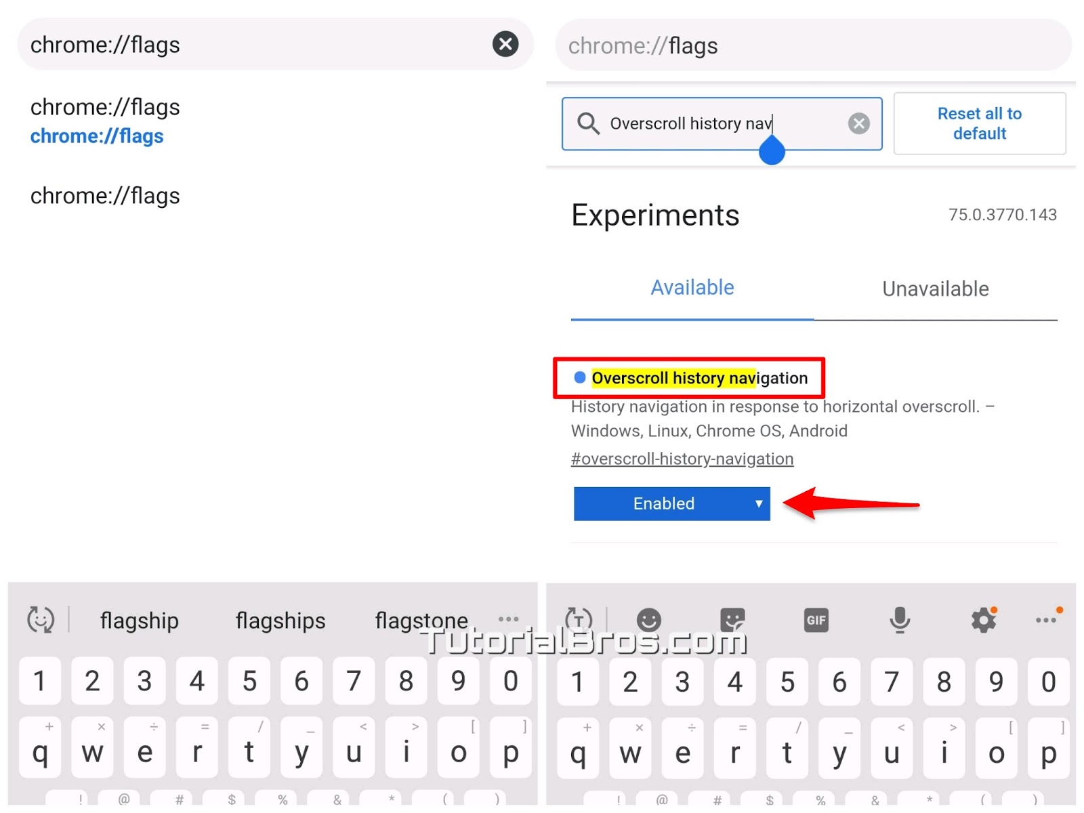Open more keyboard options on right keyboard
This screenshot has width=1084, height=813.
coord(1047,619)
